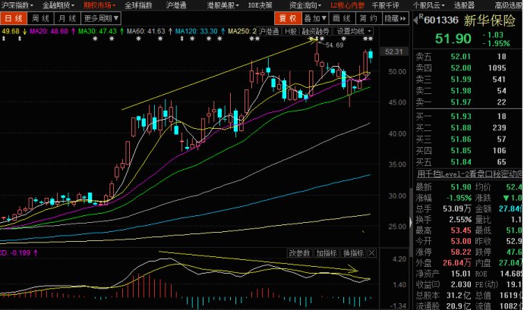524x310 pixels.
Task: Click the Level-2 advertisement link 用千档Level-2看盘口秘密动向
Action: [x=469, y=174]
